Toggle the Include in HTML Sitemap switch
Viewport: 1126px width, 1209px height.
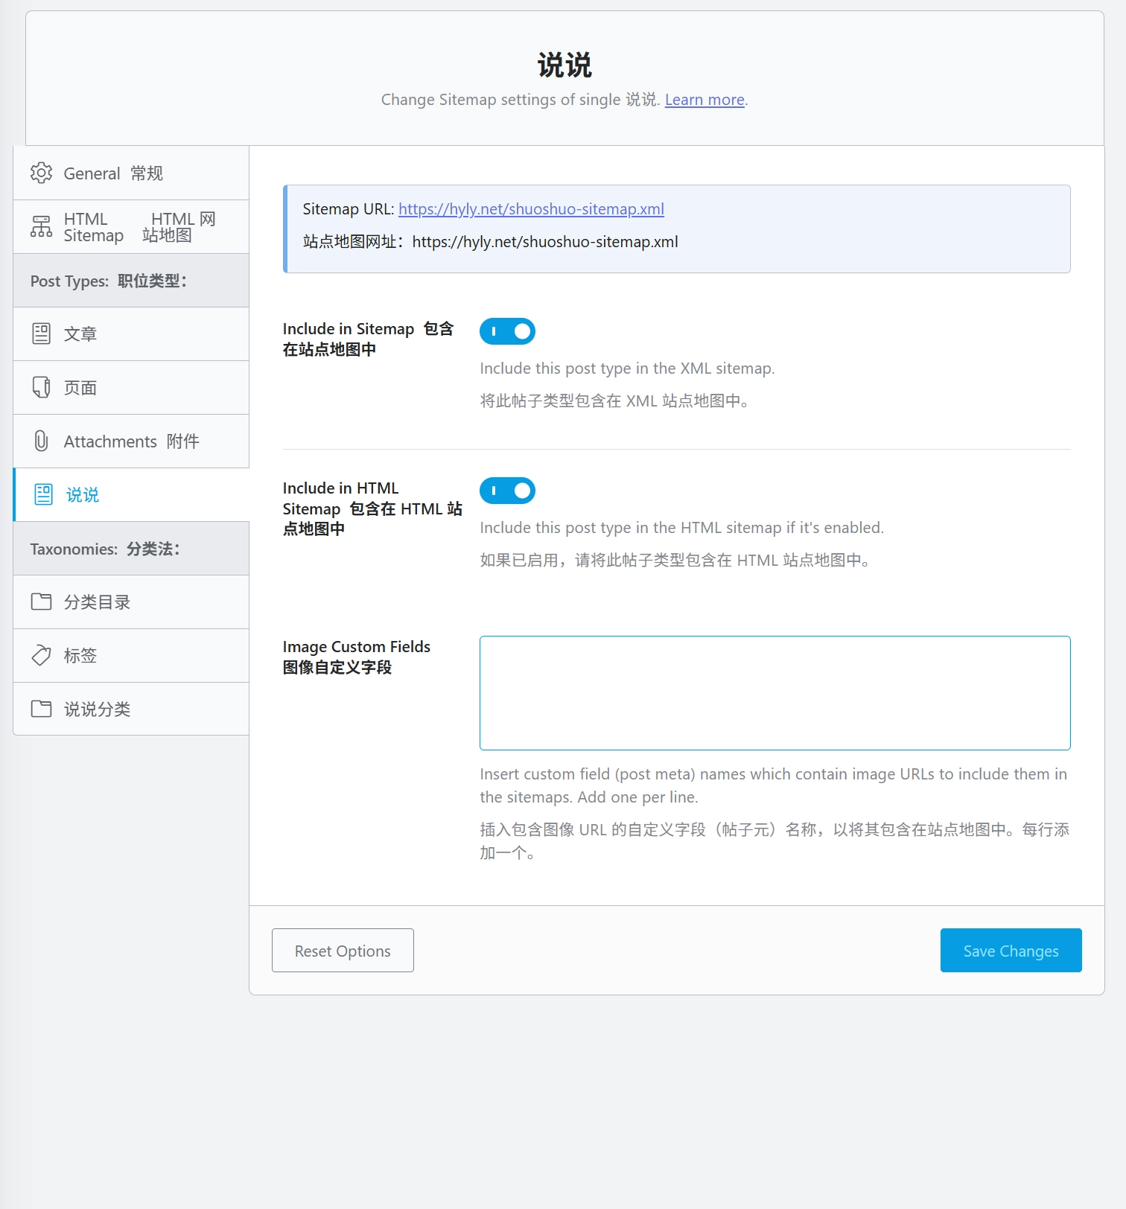pyautogui.click(x=507, y=491)
